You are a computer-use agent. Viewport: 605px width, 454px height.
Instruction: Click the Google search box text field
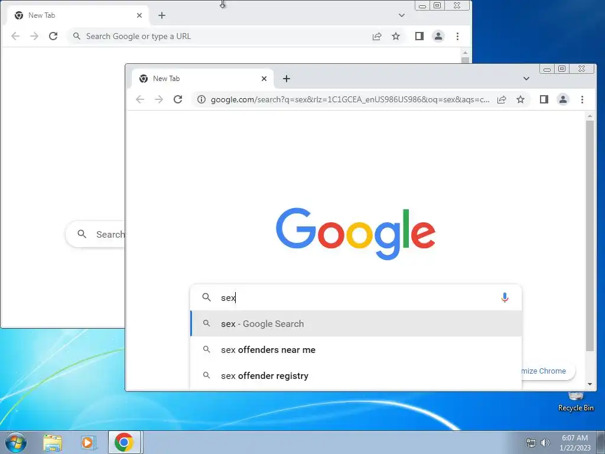pos(356,297)
